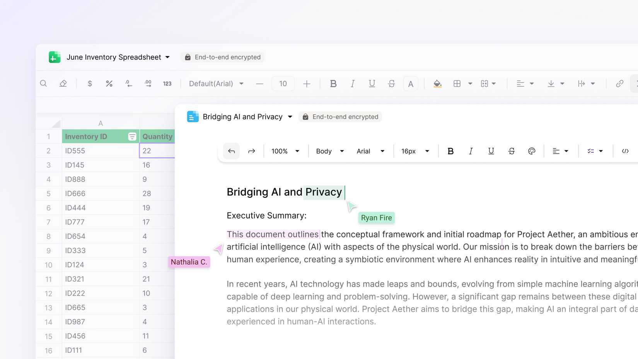This screenshot has width=638, height=359.
Task: Open the Default(Arial) font dropdown
Action: 216,83
